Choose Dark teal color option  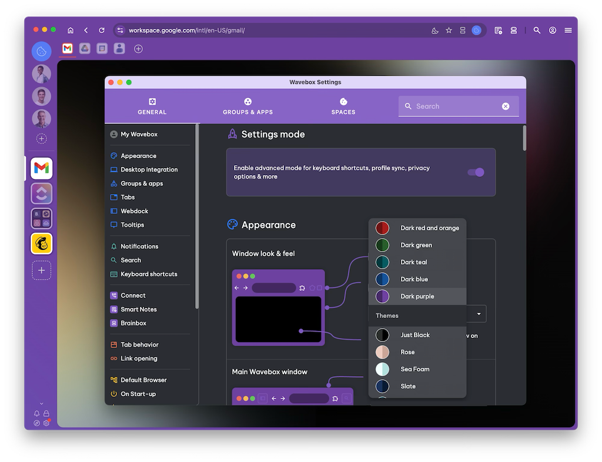[x=417, y=262]
